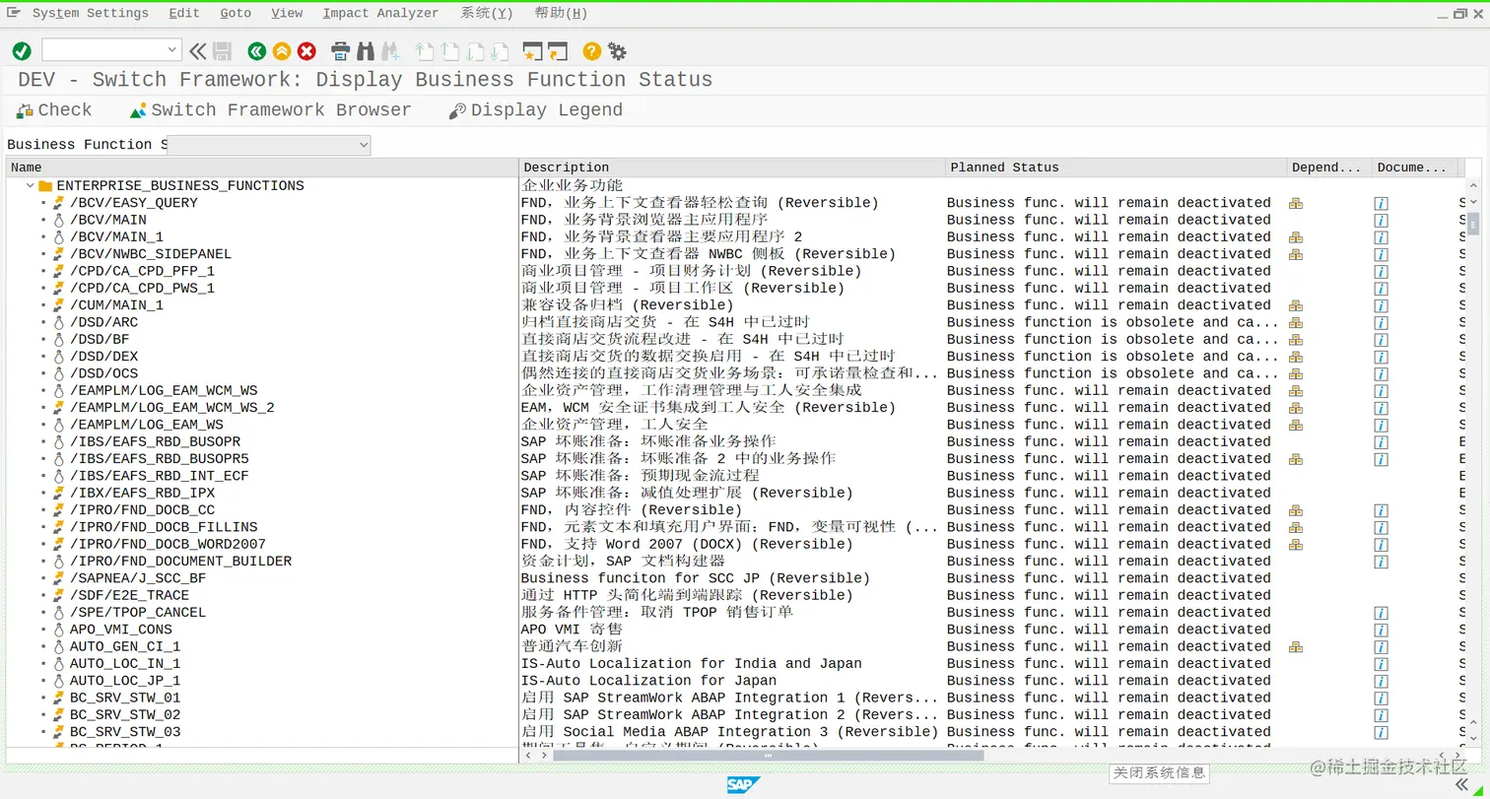This screenshot has height=799, width=1490.
Task: Click the Find binoculars icon
Action: [366, 51]
